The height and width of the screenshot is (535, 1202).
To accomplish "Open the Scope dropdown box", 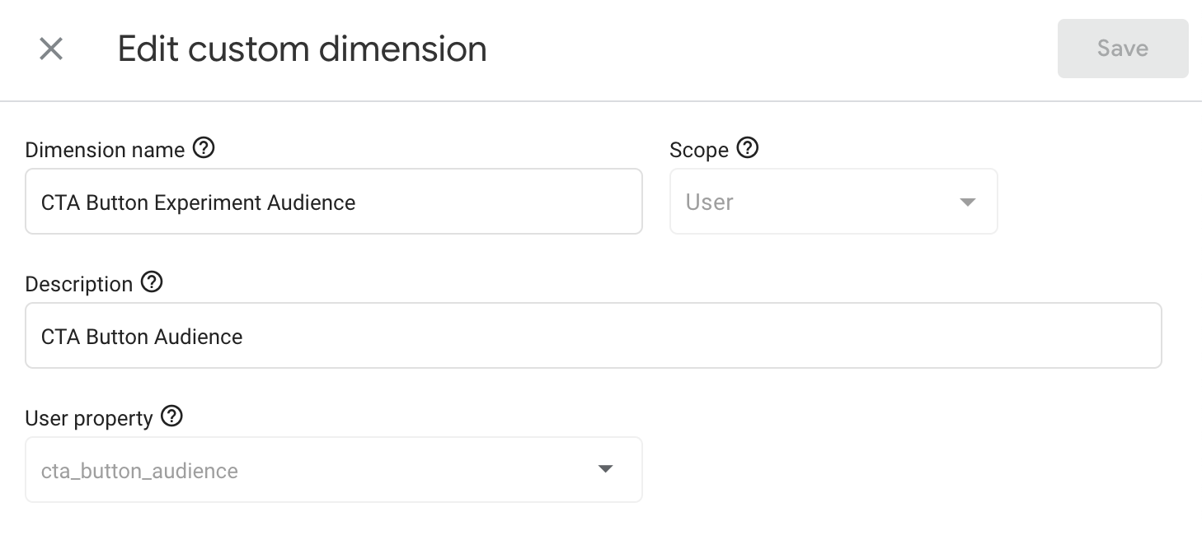I will tap(833, 202).
